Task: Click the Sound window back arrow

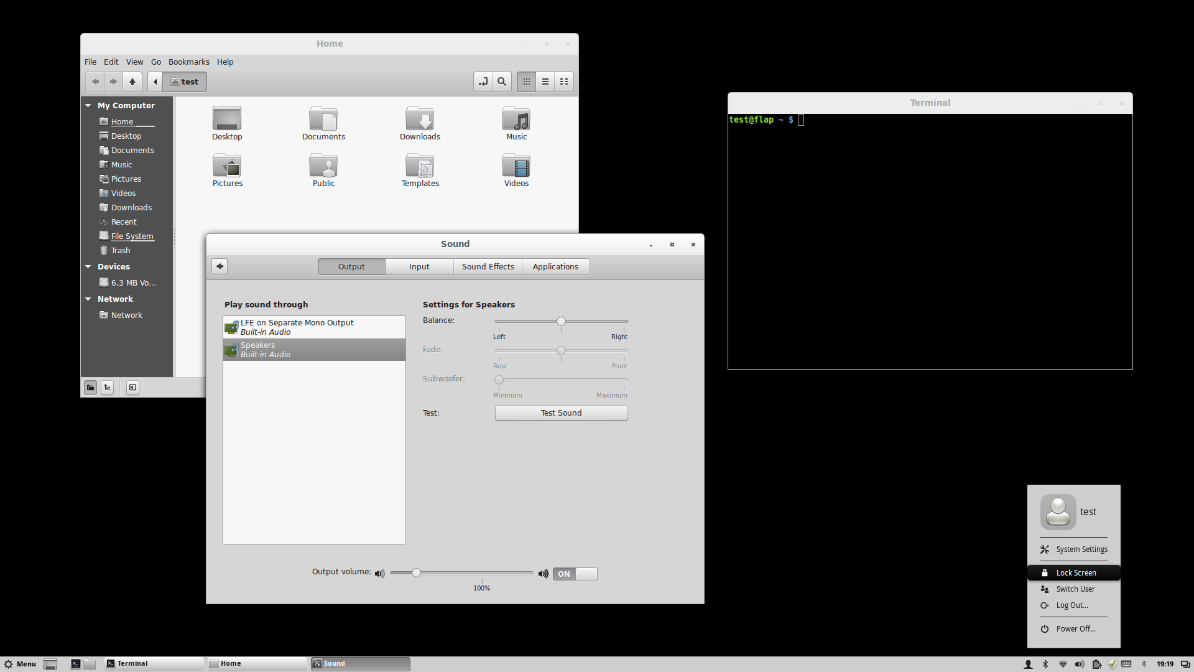Action: [x=220, y=266]
